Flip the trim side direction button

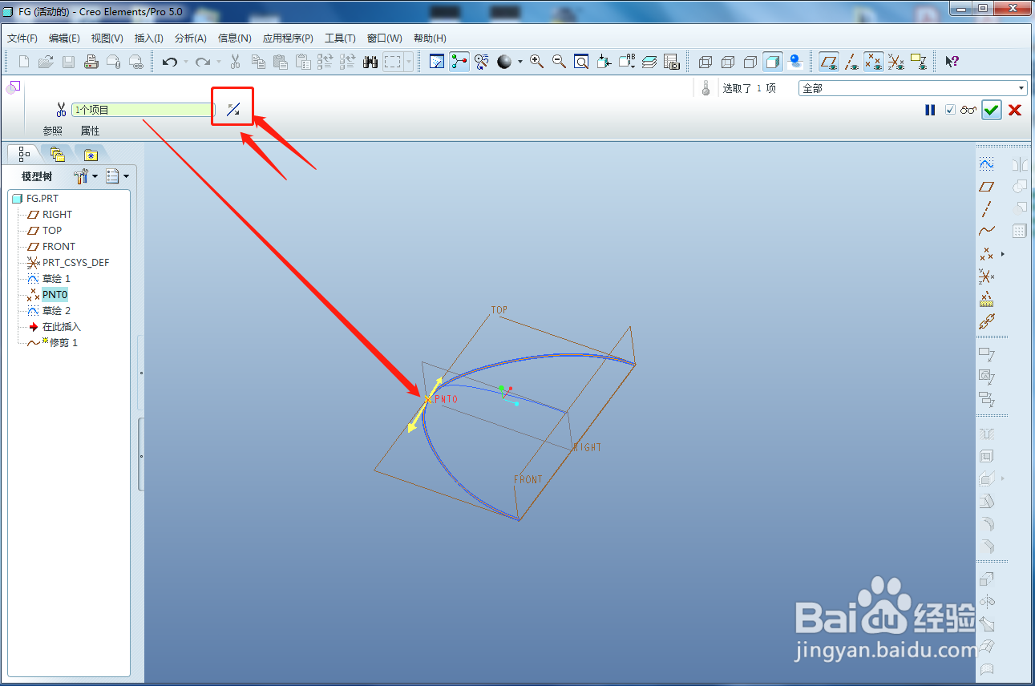232,110
